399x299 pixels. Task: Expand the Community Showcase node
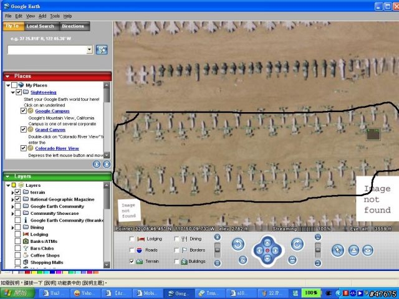click(x=12, y=214)
